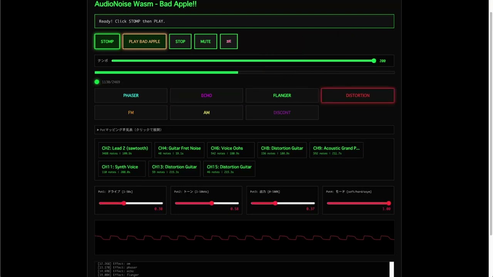Adjust the Pot4 mode slider
Viewport: 493px width, 277px height.
pyautogui.click(x=359, y=203)
